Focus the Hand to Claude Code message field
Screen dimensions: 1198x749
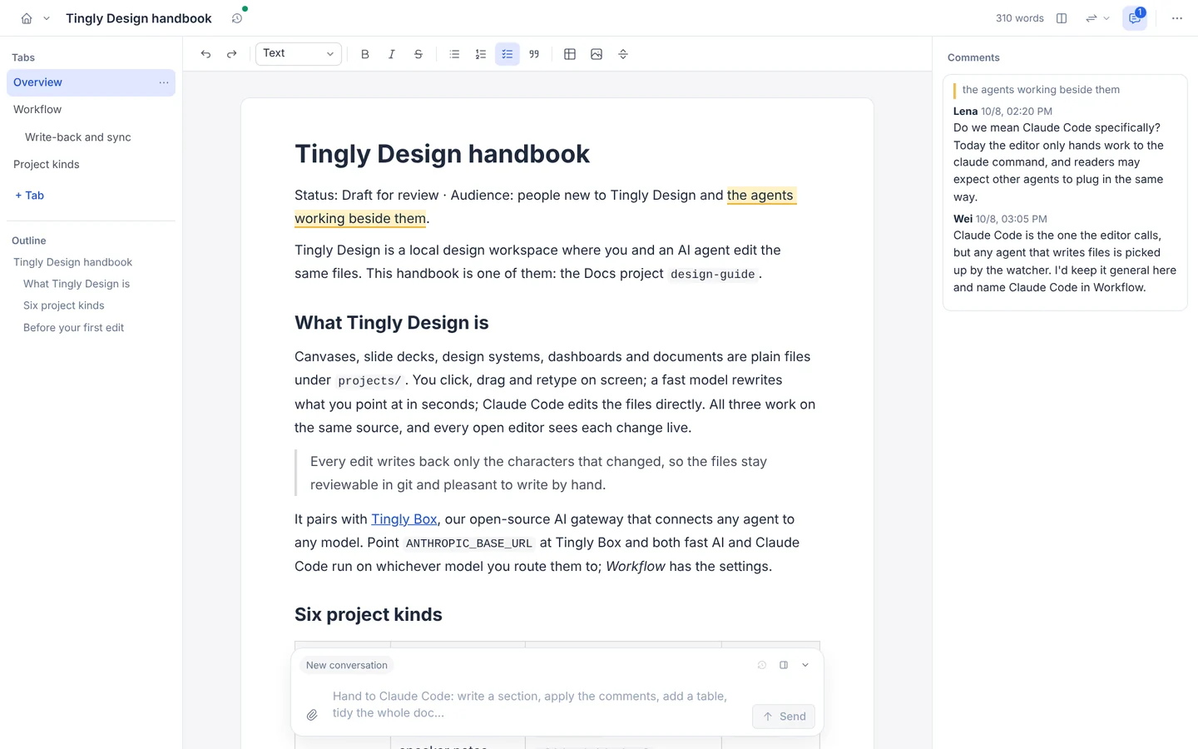(537, 704)
